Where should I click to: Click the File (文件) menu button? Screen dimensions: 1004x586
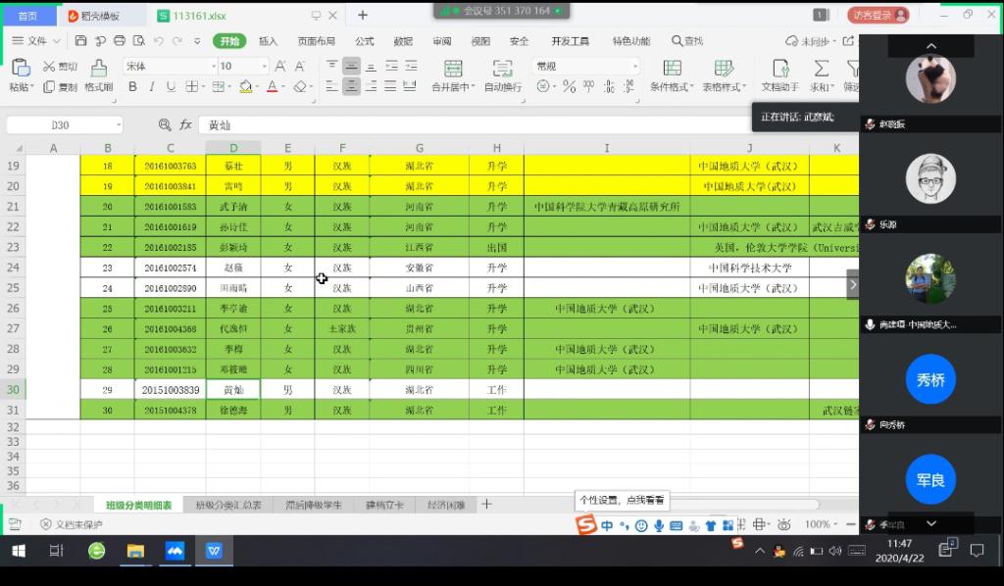(35, 41)
